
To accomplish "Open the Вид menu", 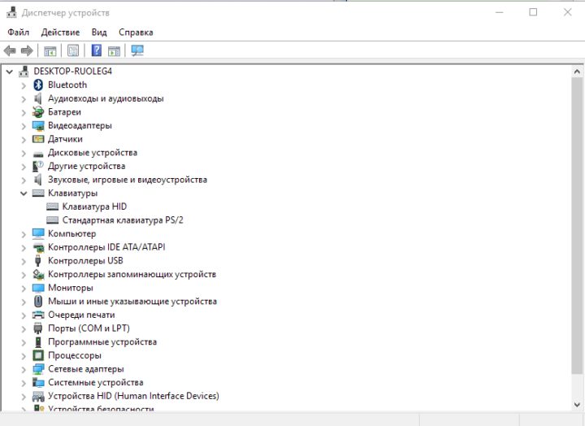I will 99,32.
